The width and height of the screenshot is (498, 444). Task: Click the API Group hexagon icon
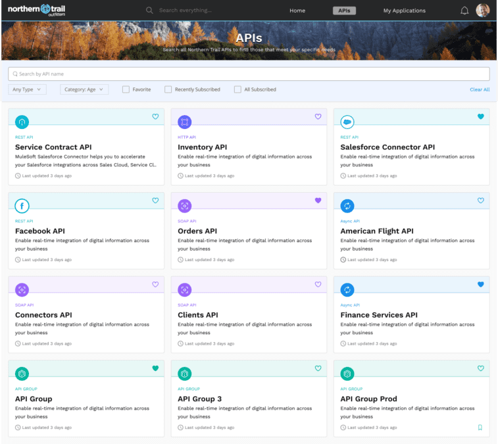(22, 374)
